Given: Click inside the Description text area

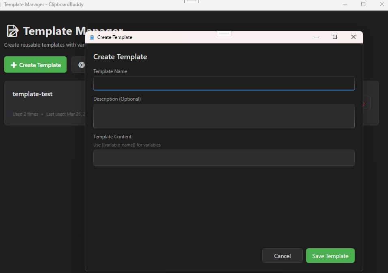Looking at the screenshot, I should pos(224,116).
